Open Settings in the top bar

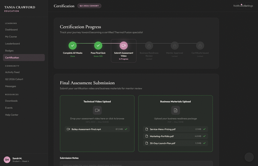pyautogui.click(x=249, y=6)
